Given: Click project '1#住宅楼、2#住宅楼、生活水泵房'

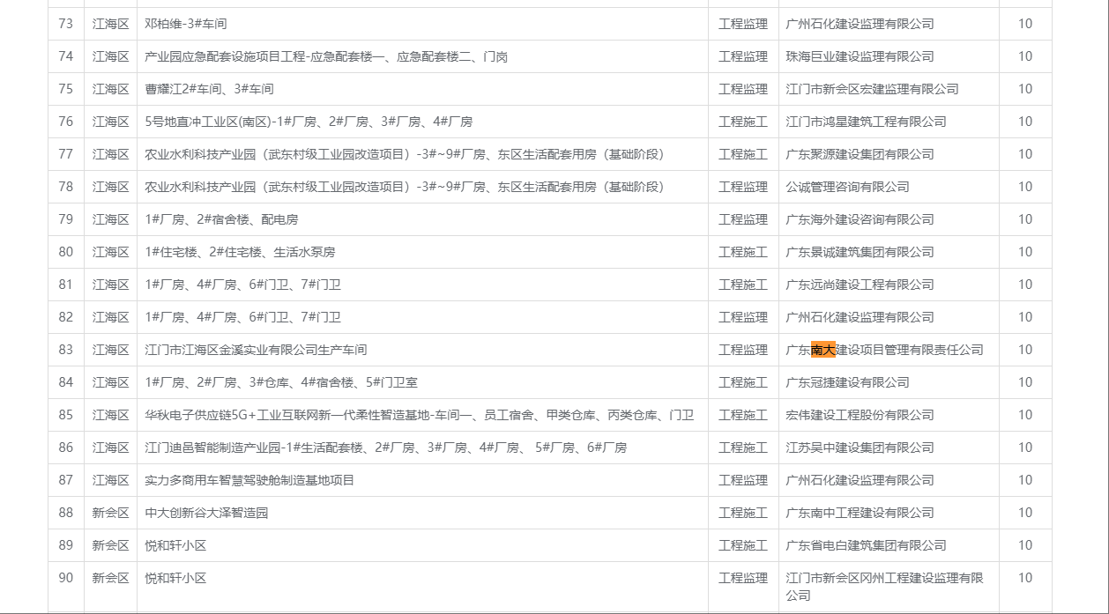Looking at the screenshot, I should pyautogui.click(x=240, y=252).
